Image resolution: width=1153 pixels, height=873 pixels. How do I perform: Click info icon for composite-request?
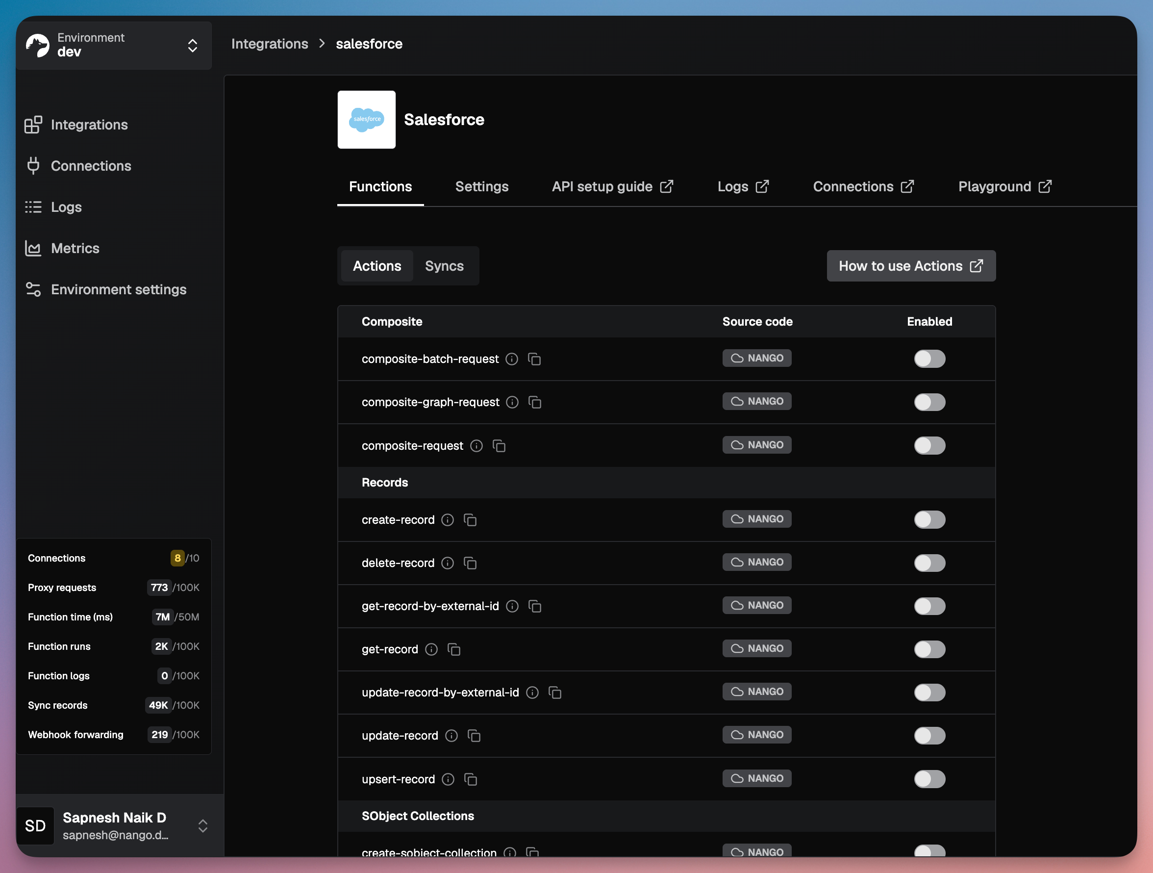pyautogui.click(x=476, y=446)
